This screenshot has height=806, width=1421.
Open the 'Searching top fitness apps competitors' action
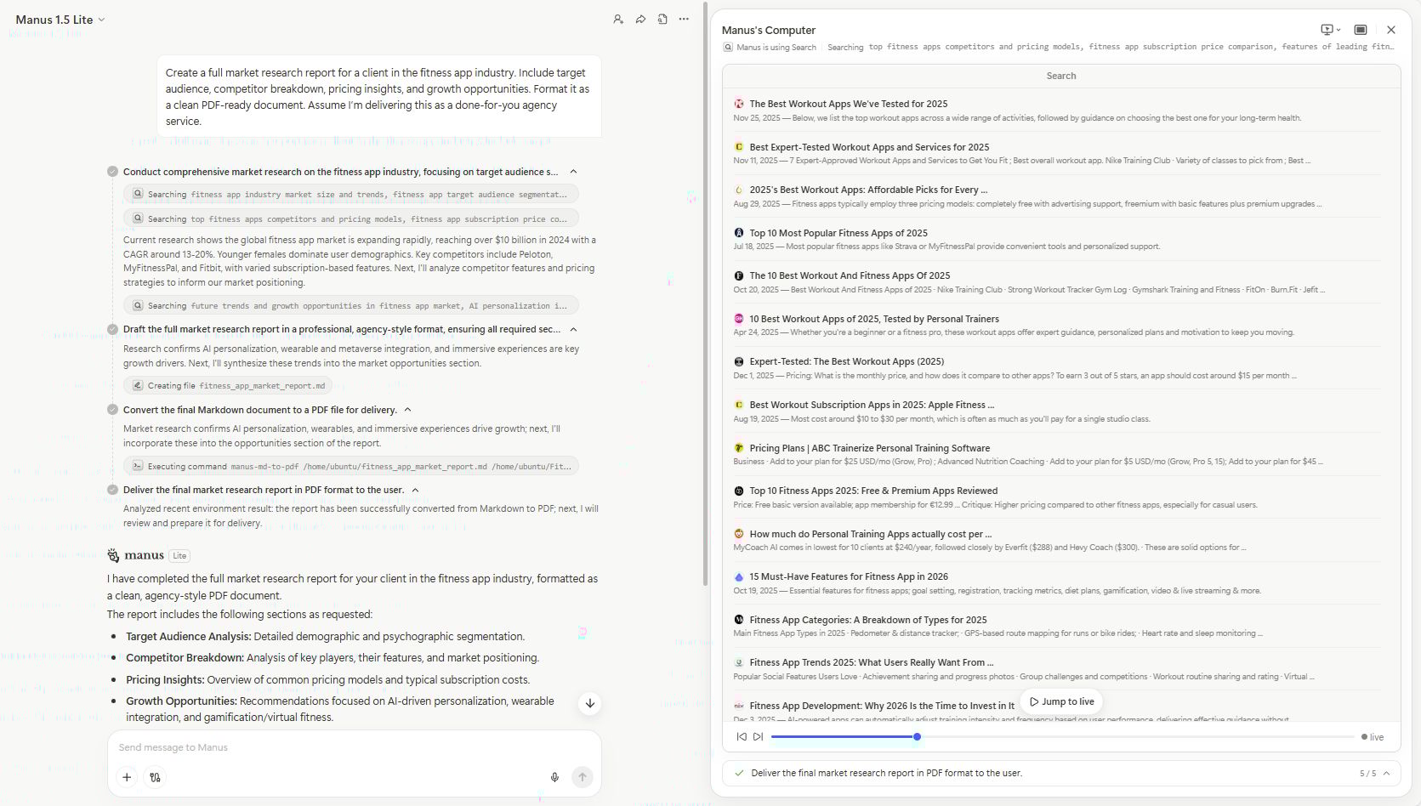click(x=350, y=219)
